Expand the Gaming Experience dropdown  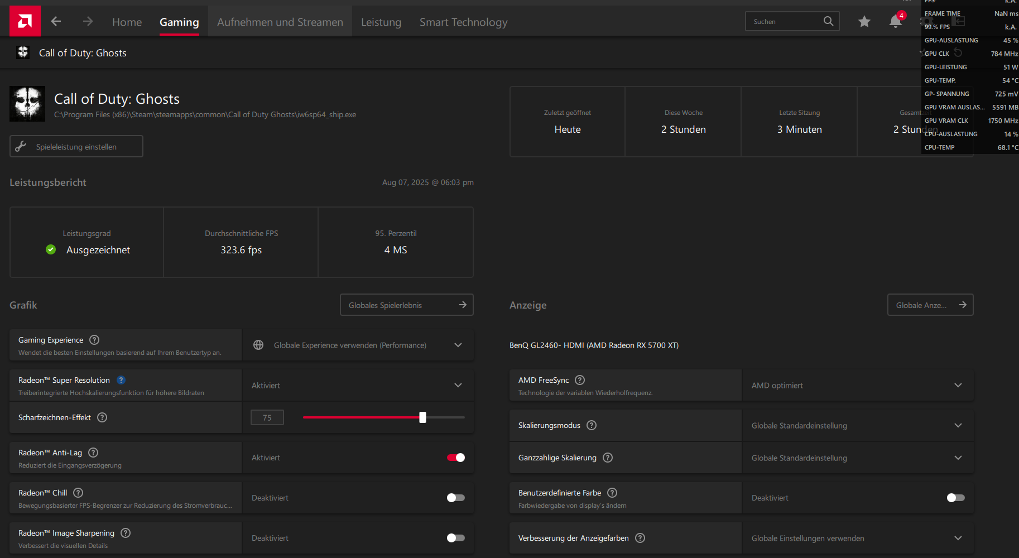tap(358, 345)
